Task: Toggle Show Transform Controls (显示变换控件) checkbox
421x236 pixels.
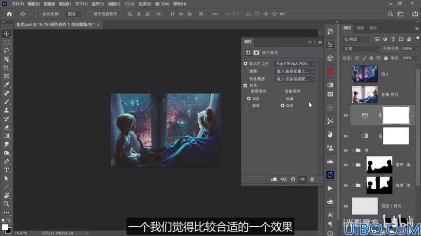Action: tap(90, 14)
